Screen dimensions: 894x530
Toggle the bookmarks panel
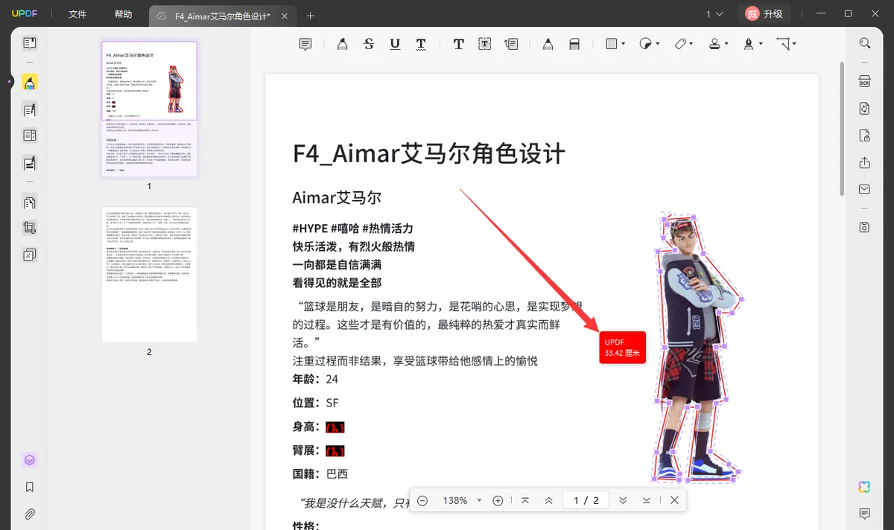pyautogui.click(x=30, y=487)
